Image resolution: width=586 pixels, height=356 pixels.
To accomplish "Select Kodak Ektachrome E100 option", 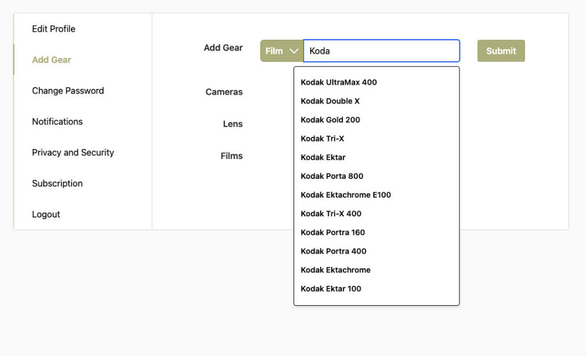I will [x=346, y=195].
